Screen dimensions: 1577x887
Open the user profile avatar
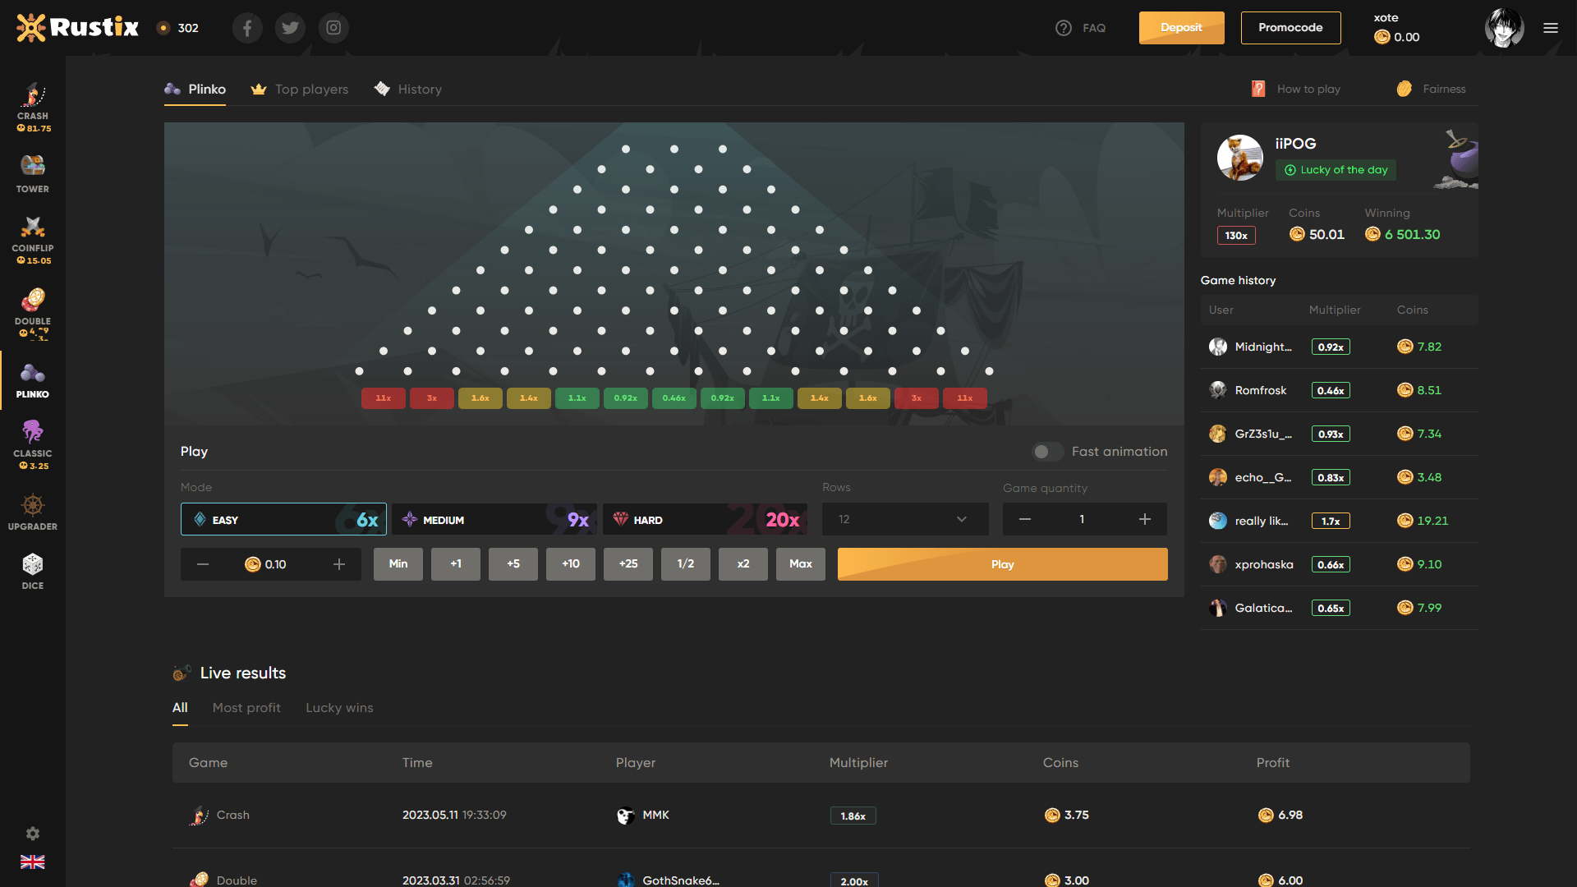(1505, 28)
